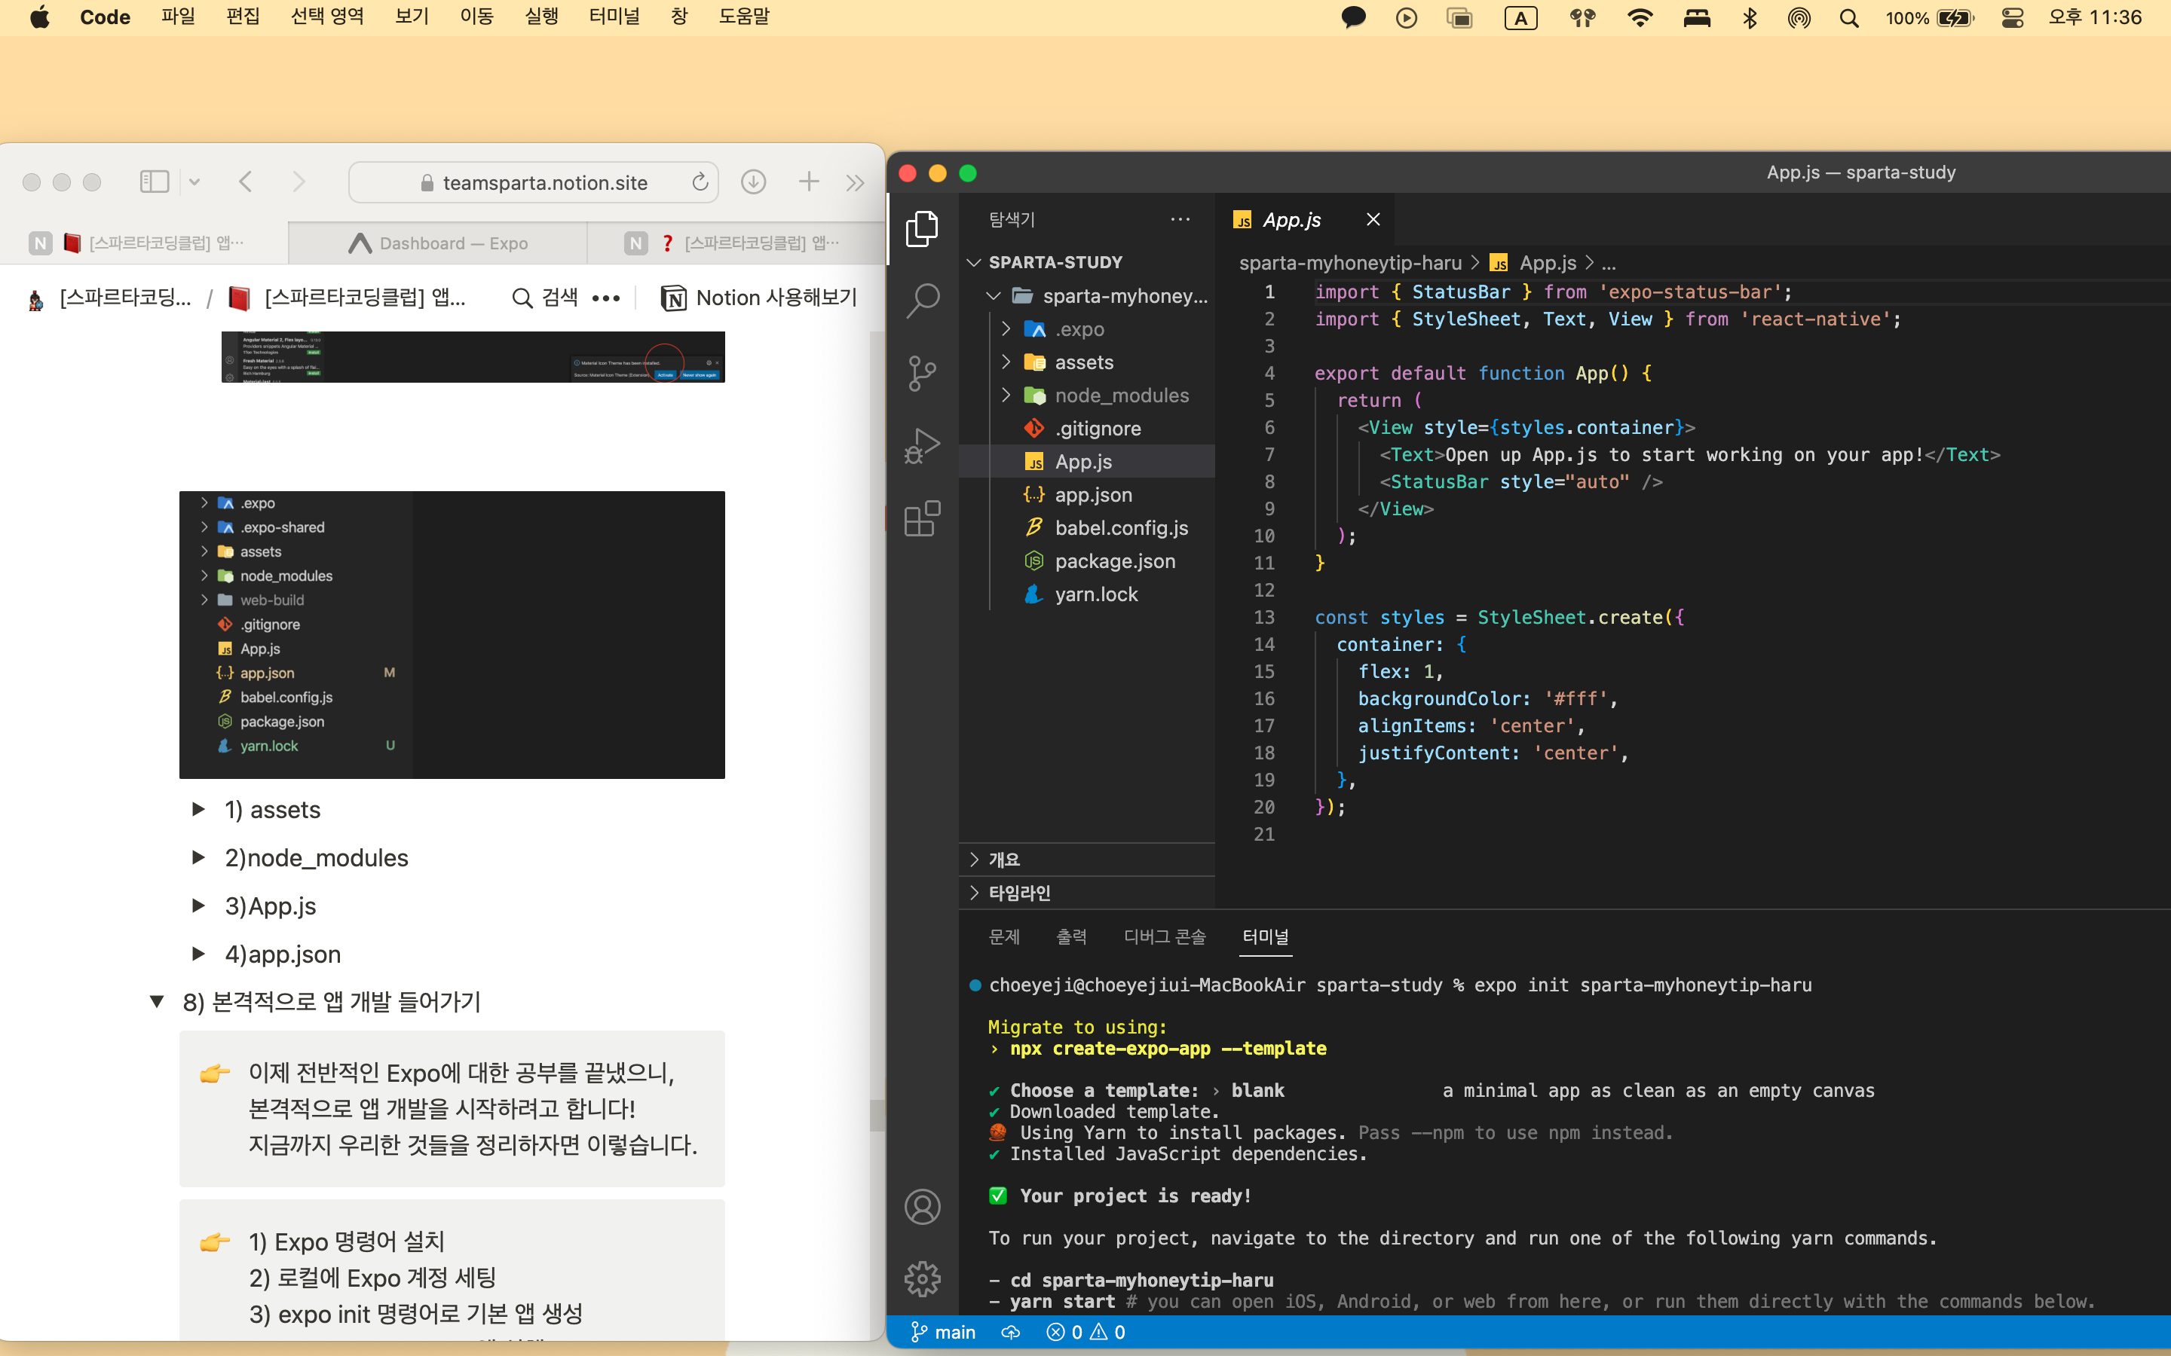
Task: Open app.json in the VS Code explorer
Action: (1086, 495)
